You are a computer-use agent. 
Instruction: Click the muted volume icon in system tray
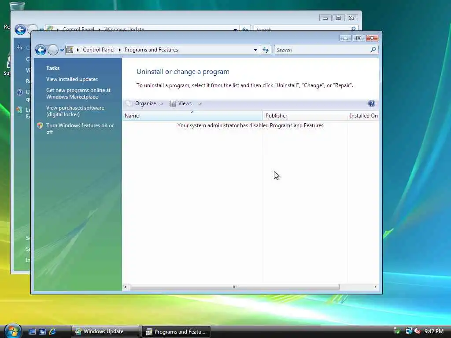click(x=417, y=331)
